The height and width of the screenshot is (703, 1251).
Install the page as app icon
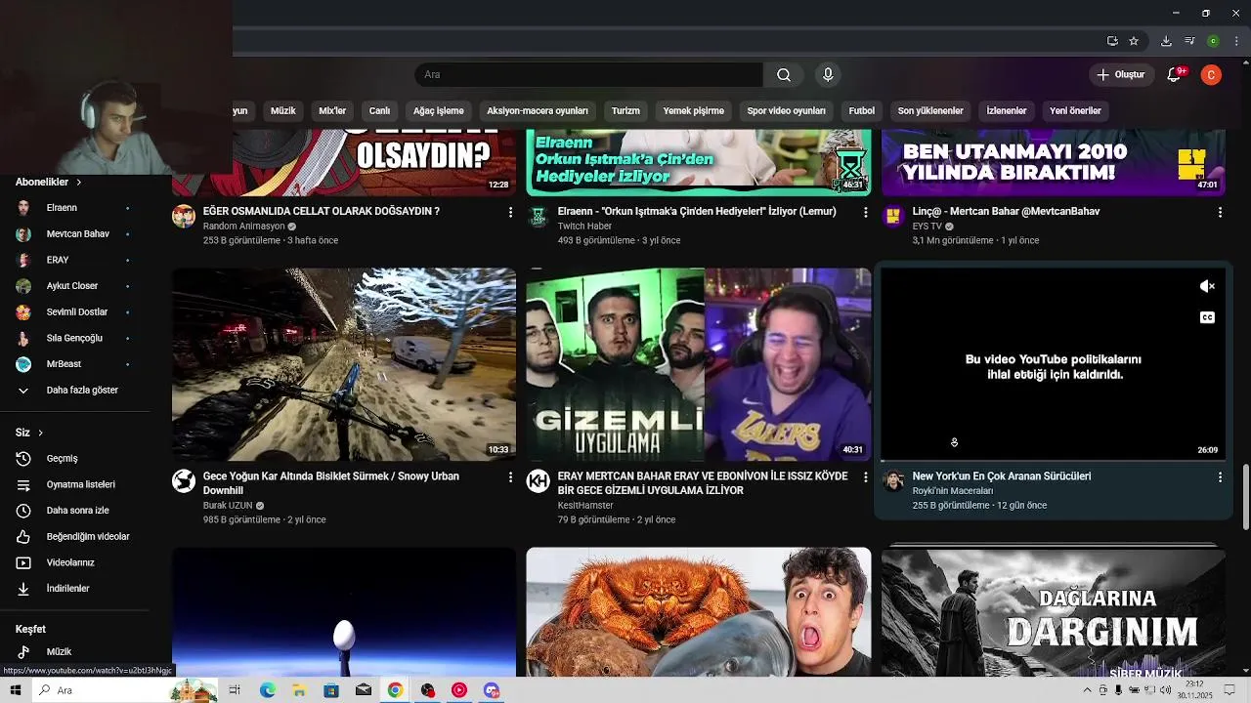1112,41
